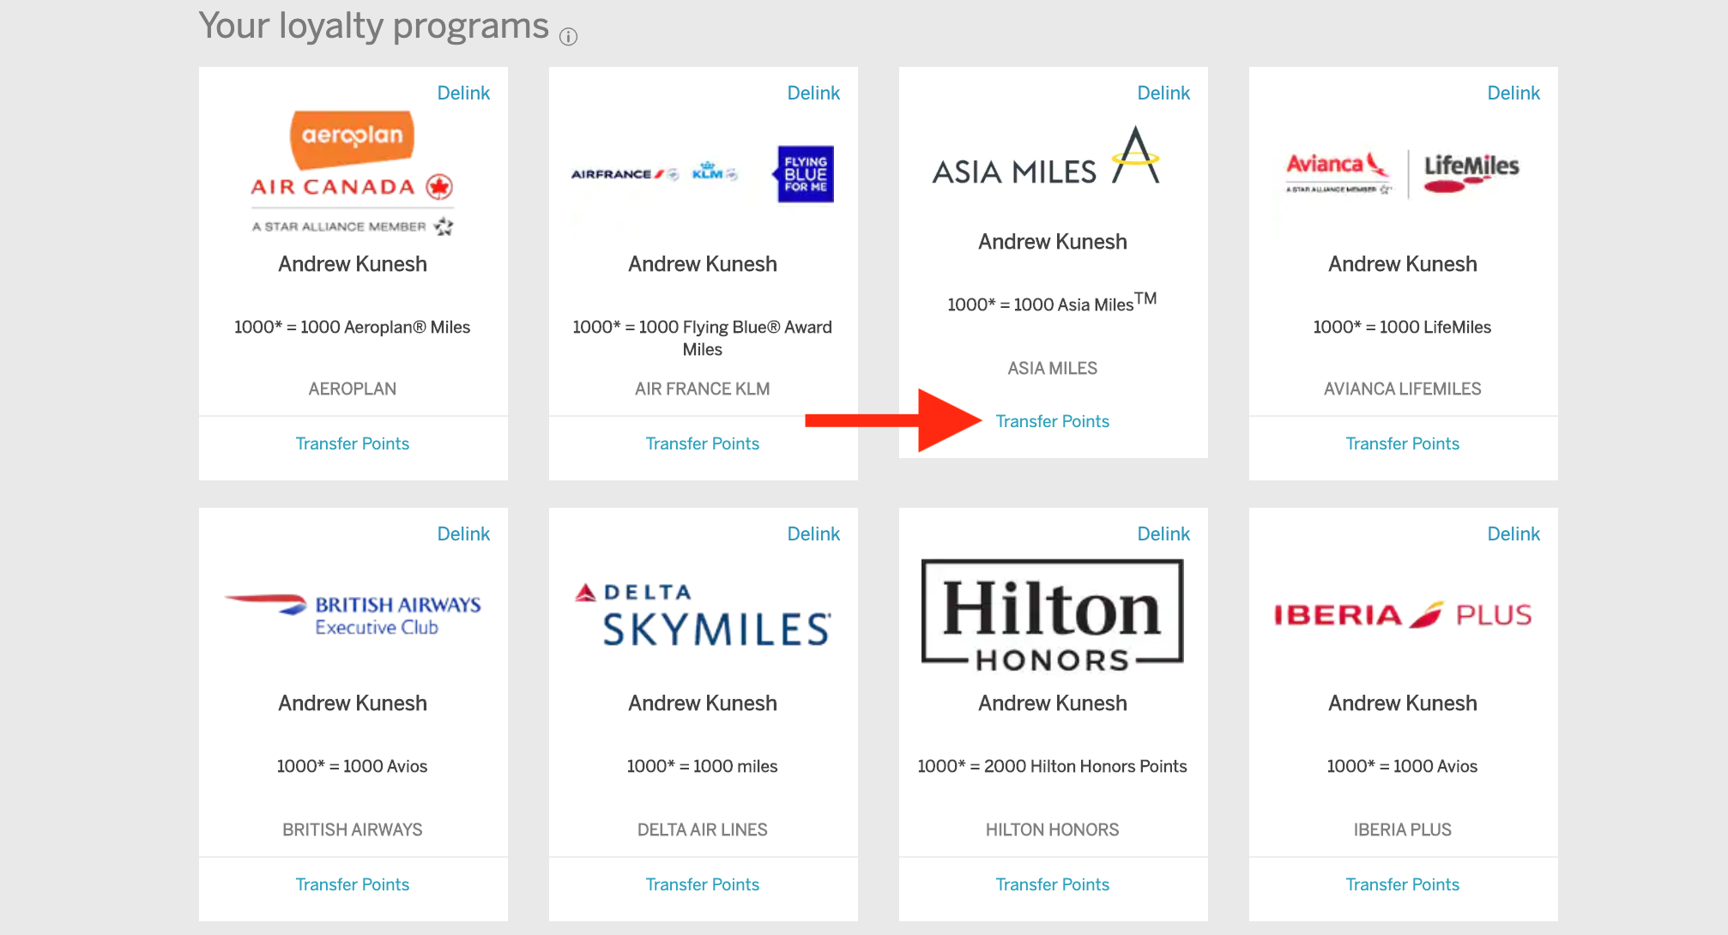Screen dimensions: 1728x935
Task: Transfer Points to Hilton Honors
Action: 1053,884
